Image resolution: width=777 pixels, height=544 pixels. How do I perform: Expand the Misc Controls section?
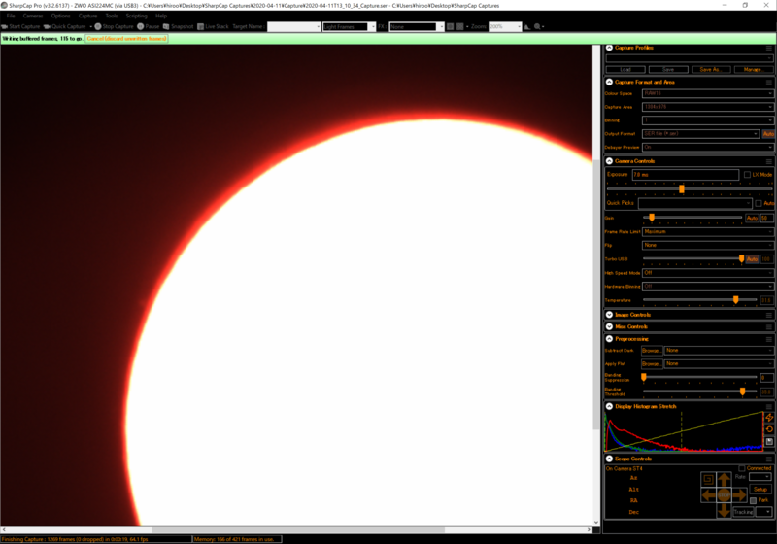(610, 327)
